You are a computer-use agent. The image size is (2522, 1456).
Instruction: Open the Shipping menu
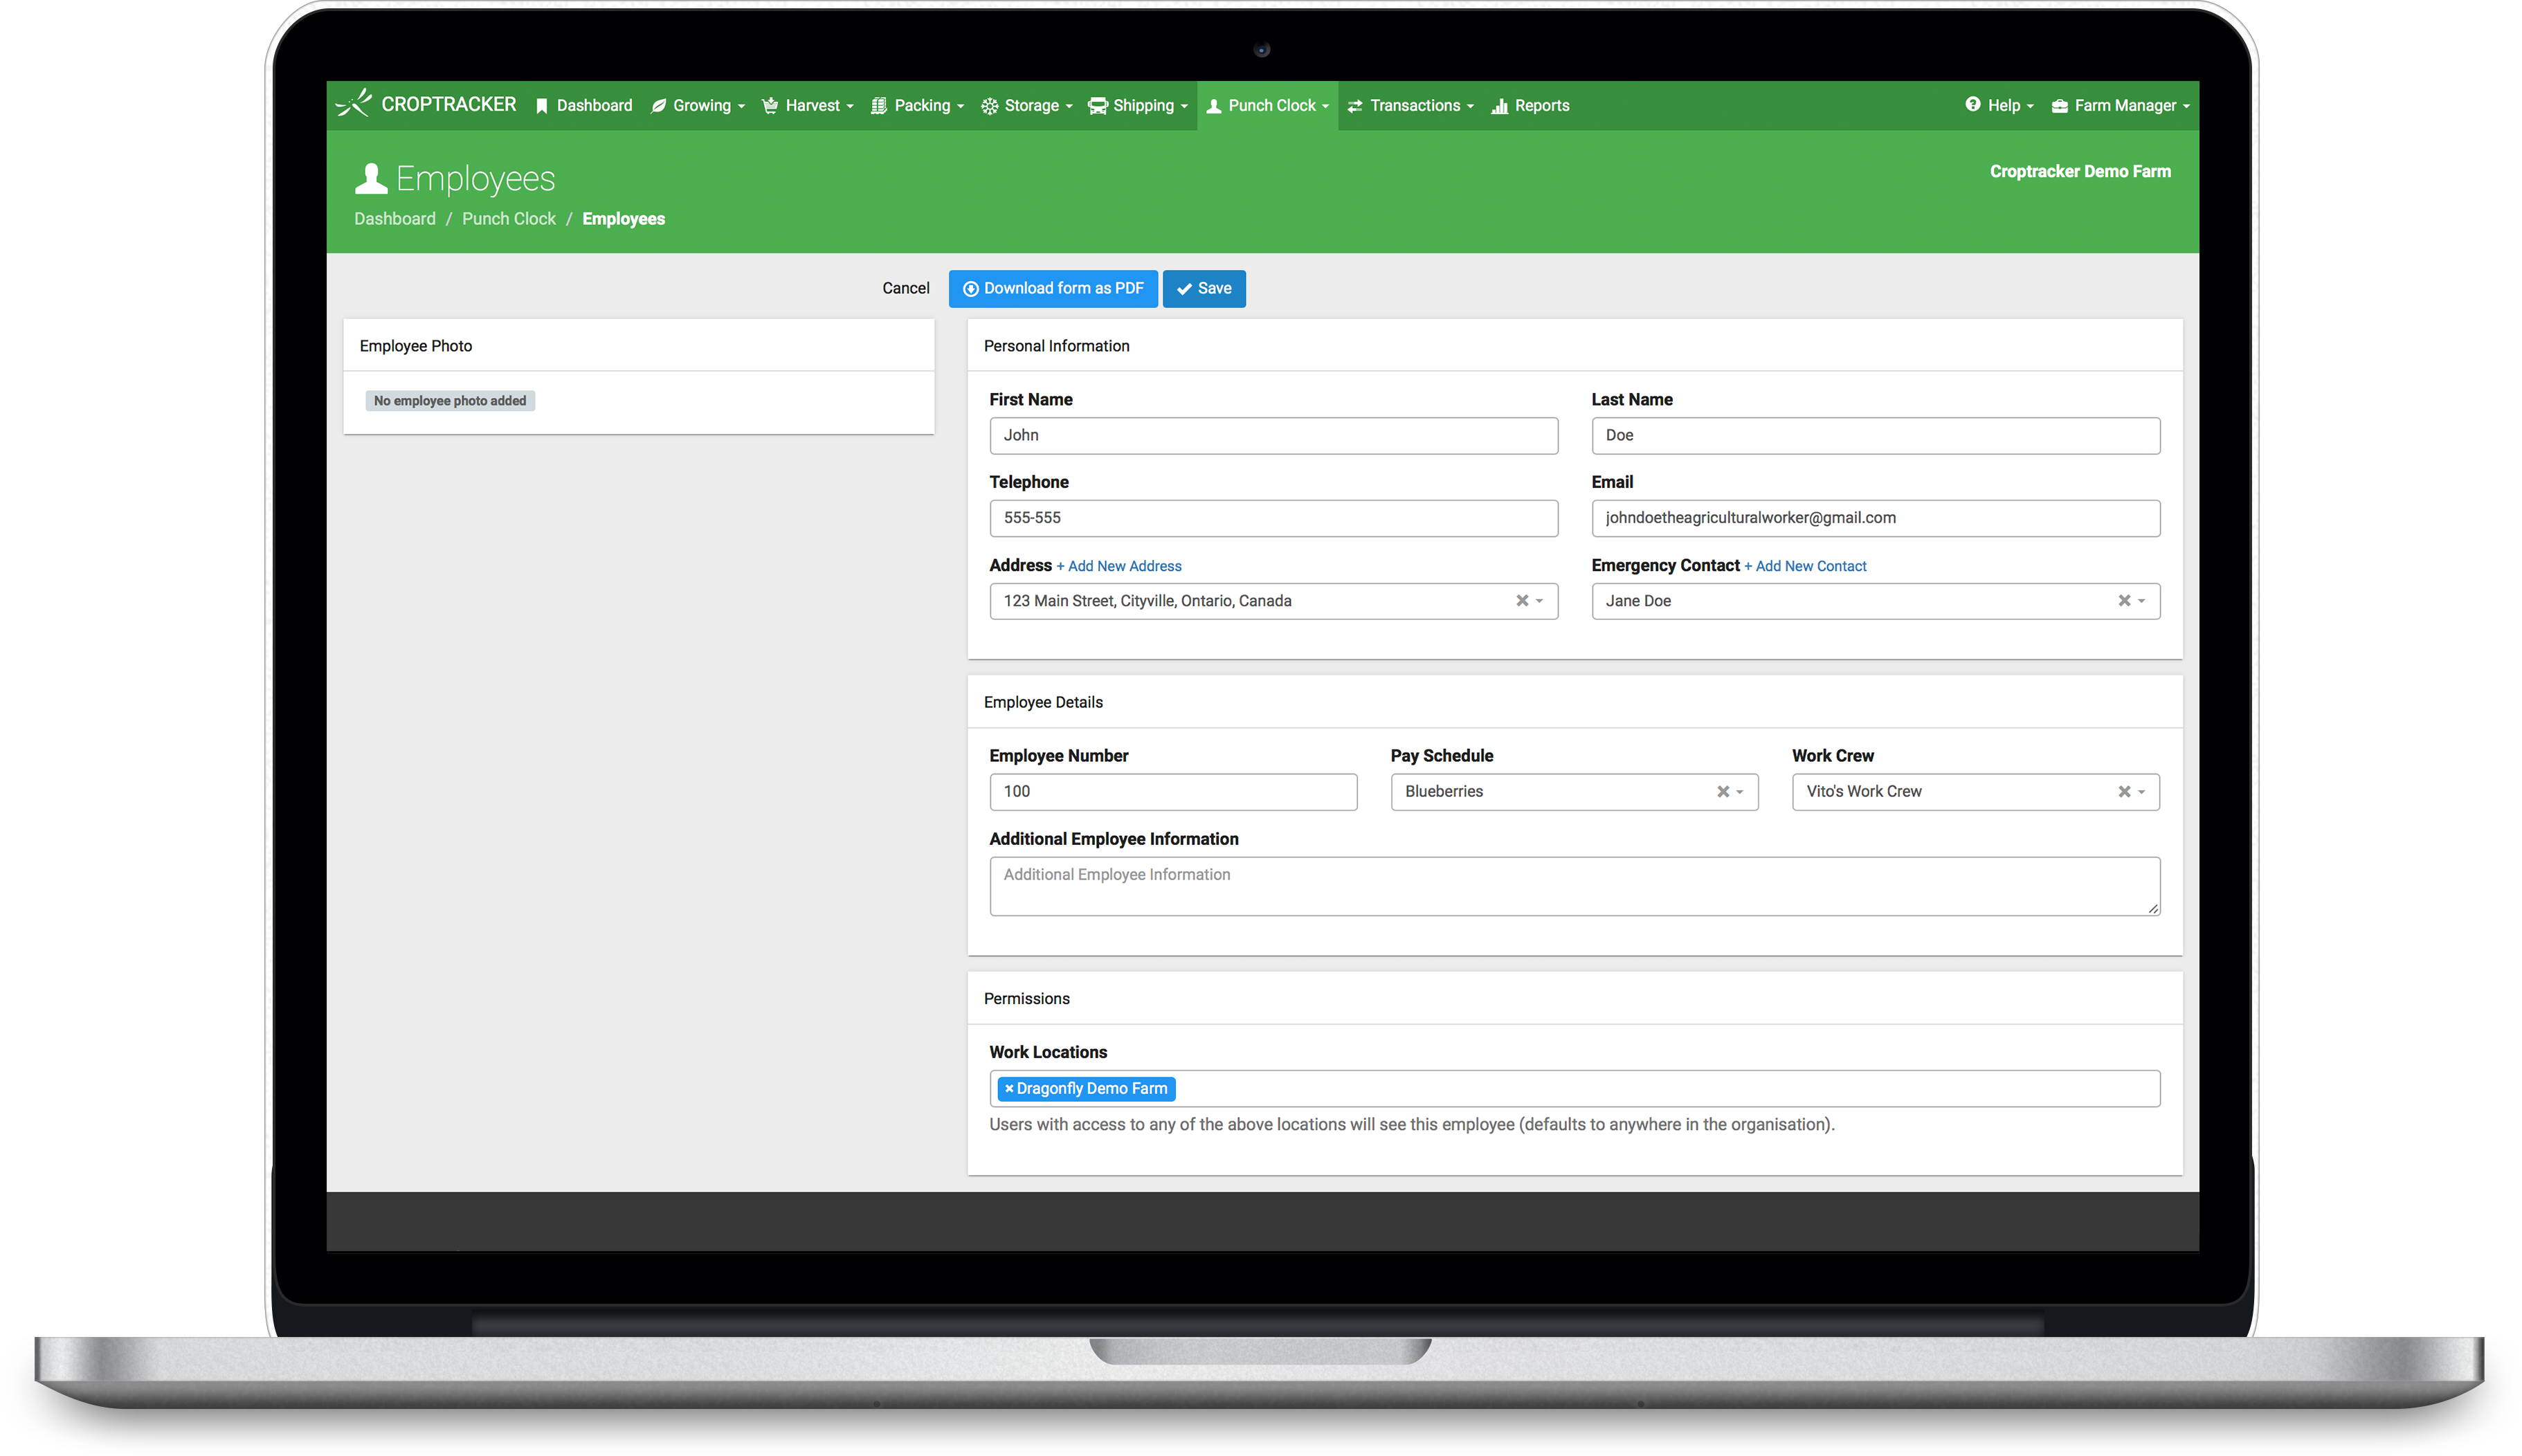pyautogui.click(x=1138, y=106)
